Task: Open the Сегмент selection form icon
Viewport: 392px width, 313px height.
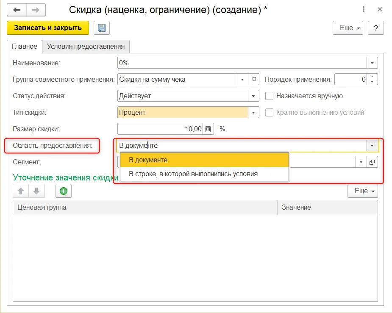Action: (372, 162)
